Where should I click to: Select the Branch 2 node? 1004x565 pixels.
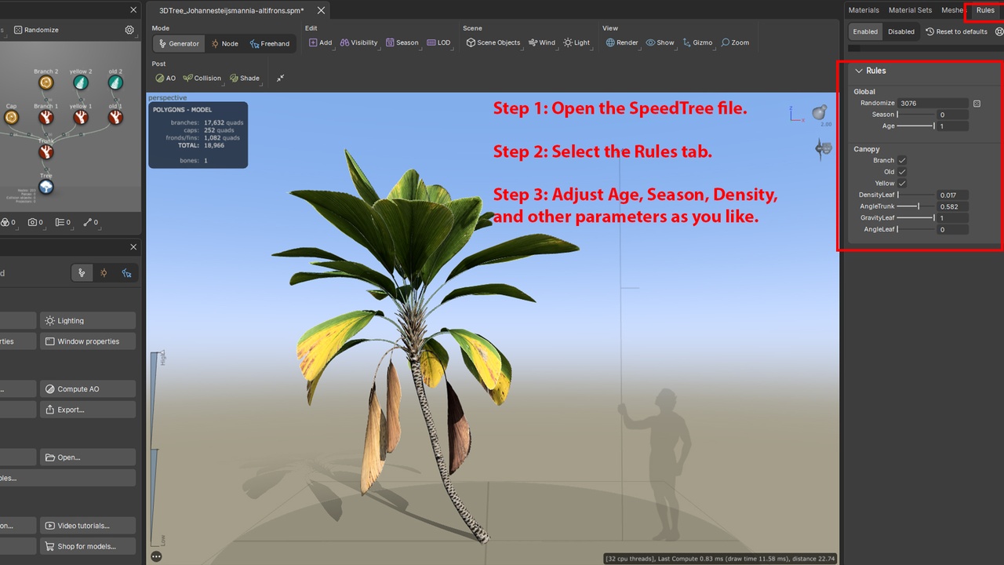tap(45, 82)
